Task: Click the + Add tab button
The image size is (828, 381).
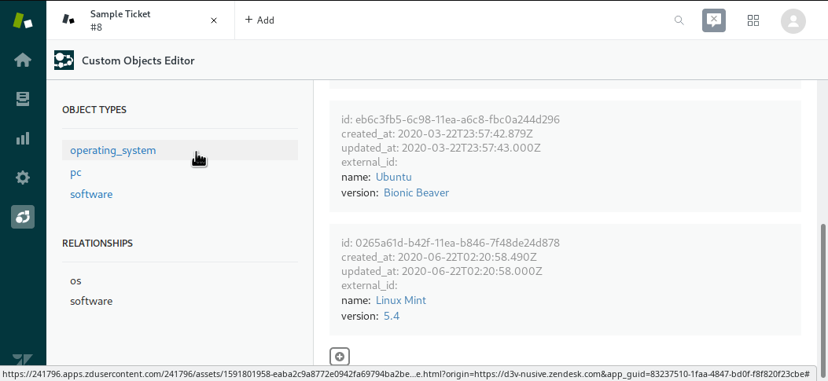Action: click(259, 20)
